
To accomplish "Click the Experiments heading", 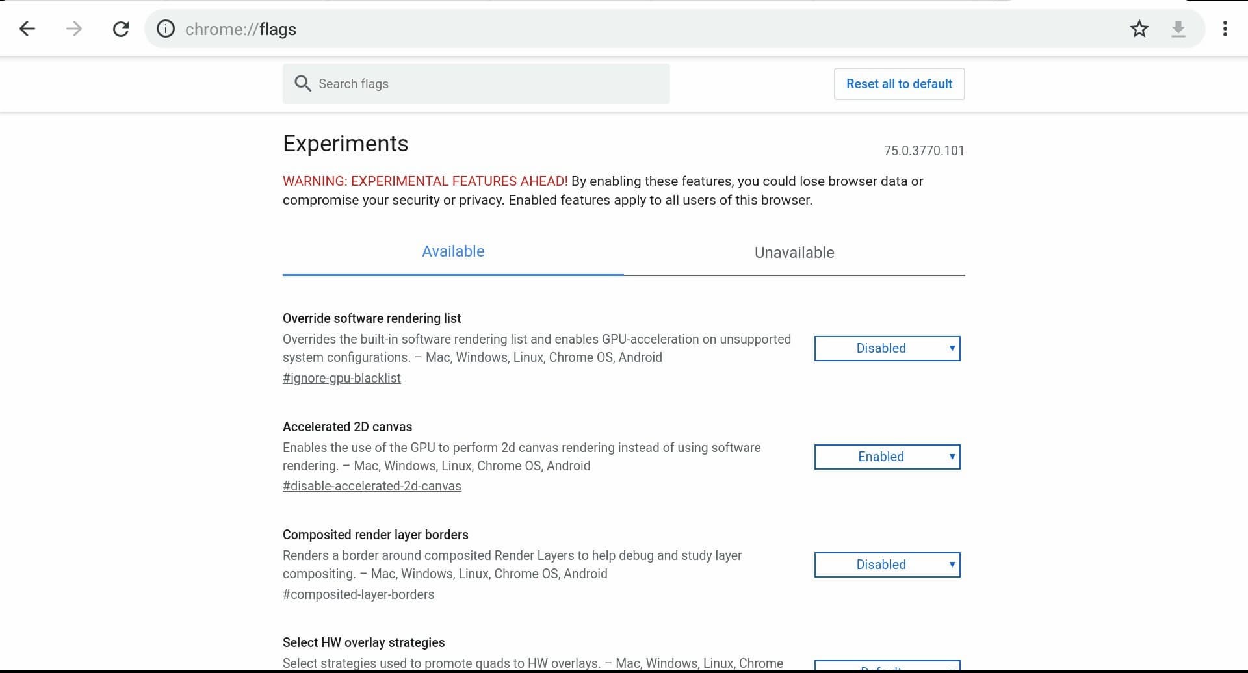I will tap(346, 144).
